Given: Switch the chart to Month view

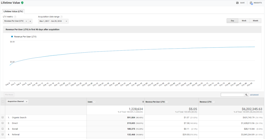Looking at the screenshot, I should [255, 21].
